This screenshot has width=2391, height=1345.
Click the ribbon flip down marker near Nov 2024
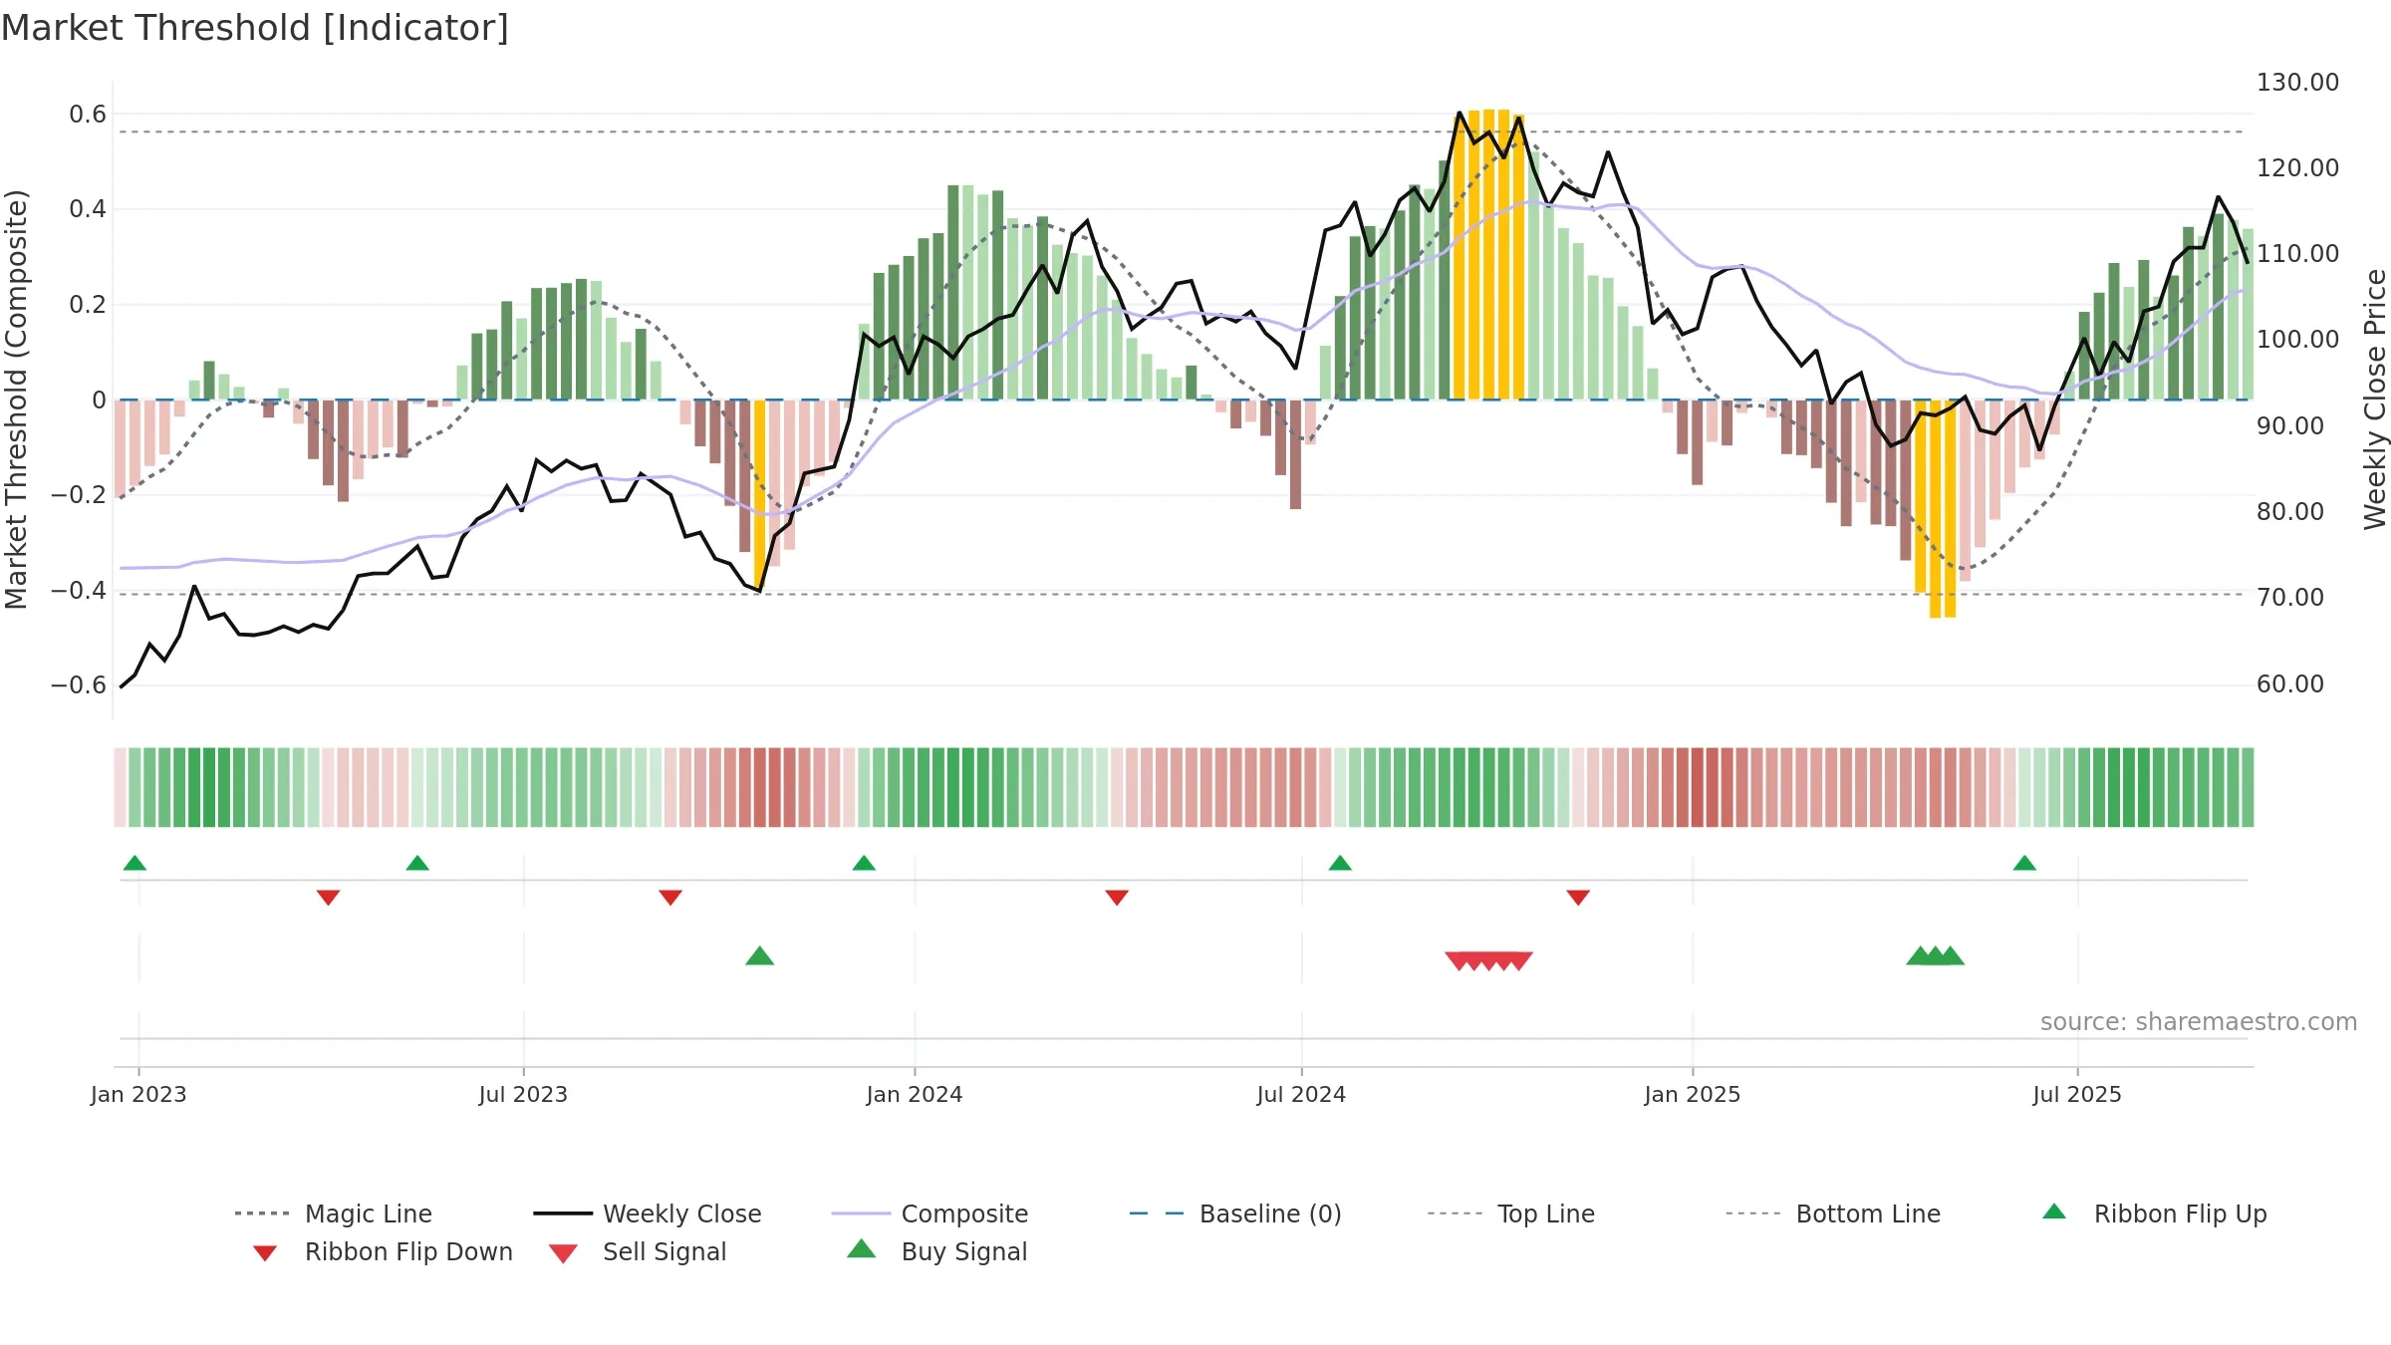click(1578, 898)
